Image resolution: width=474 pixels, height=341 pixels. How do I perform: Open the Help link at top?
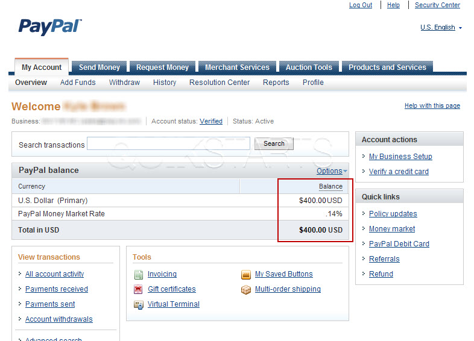(393, 5)
